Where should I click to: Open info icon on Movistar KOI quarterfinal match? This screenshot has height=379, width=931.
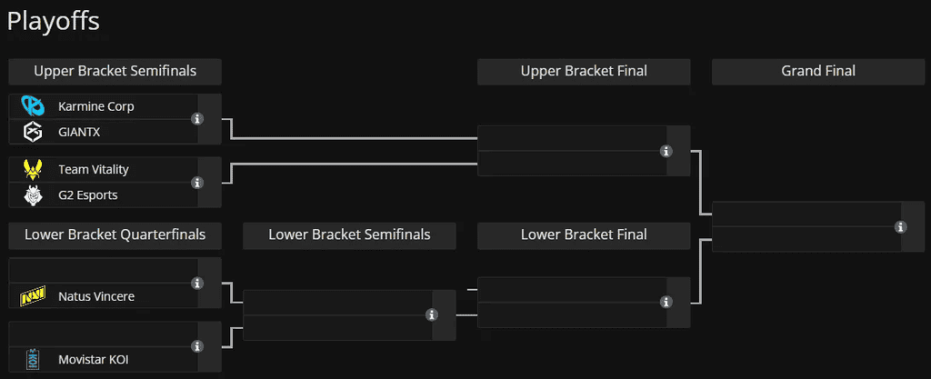(197, 346)
